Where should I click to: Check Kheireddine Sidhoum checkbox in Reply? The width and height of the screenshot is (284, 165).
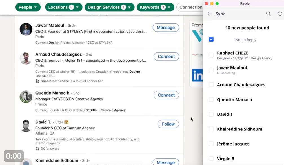coord(211,129)
